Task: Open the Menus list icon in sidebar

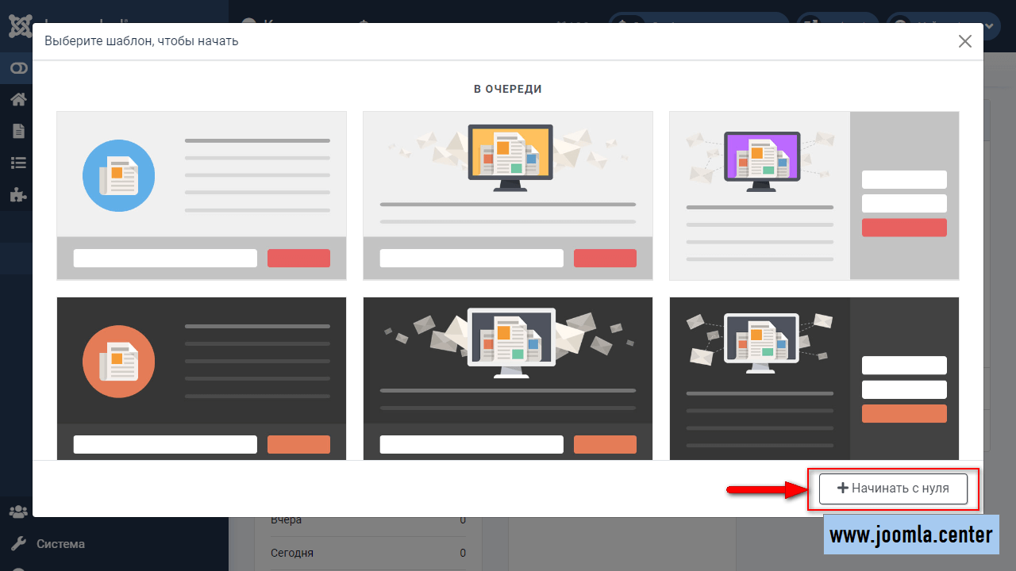Action: click(x=18, y=163)
